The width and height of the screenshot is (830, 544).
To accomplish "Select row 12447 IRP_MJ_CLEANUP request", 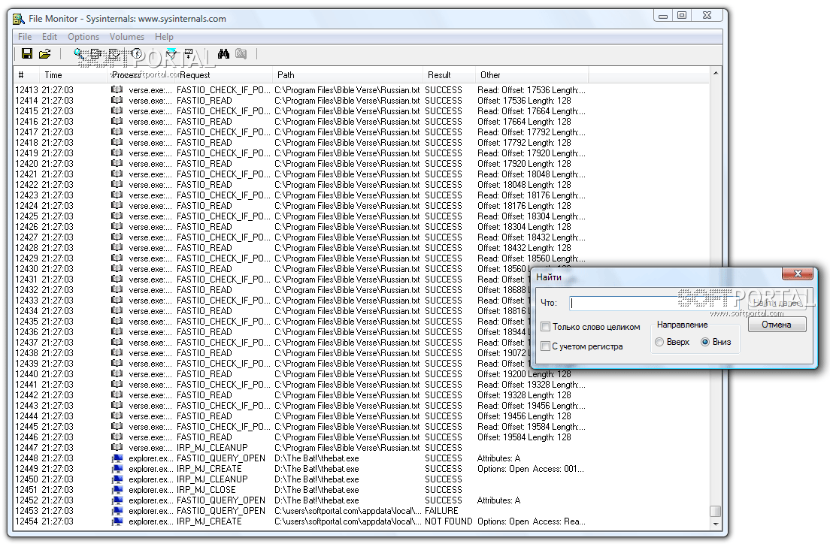I will pos(212,448).
